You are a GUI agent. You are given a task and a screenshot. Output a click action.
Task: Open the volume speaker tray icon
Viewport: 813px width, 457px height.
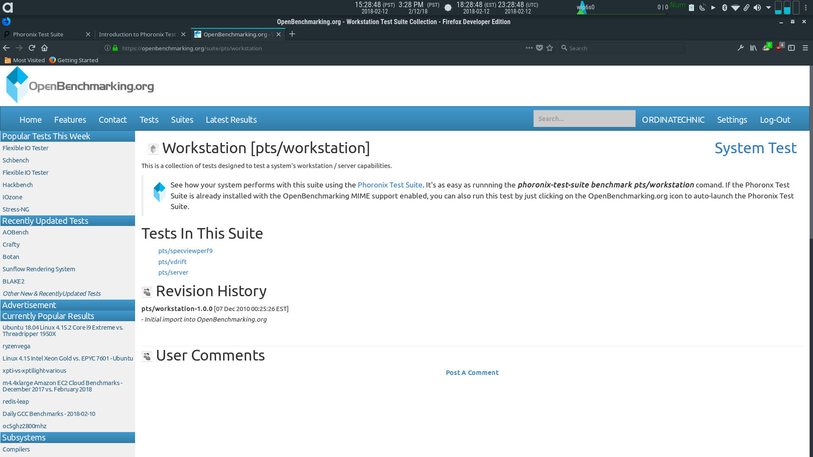point(758,7)
